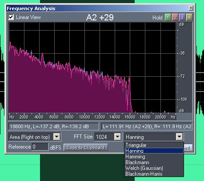Click the frequency readout status field
Screen dimensions: 204x181
point(53,126)
